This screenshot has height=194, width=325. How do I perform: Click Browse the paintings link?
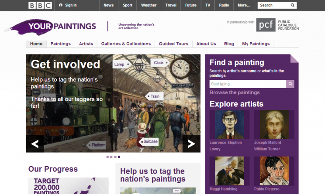(235, 92)
